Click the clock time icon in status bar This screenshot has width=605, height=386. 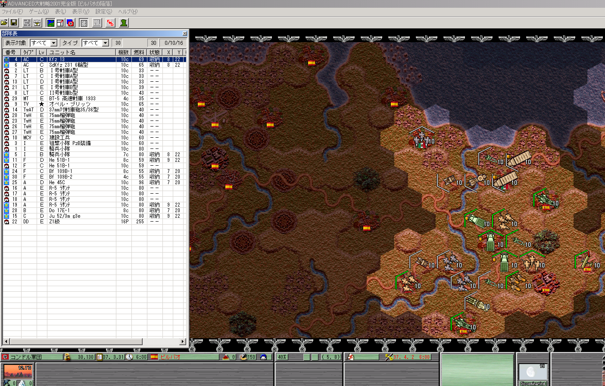click(129, 357)
